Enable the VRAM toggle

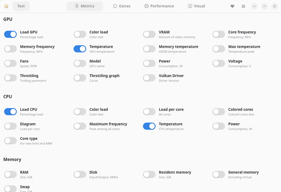tap(149, 34)
